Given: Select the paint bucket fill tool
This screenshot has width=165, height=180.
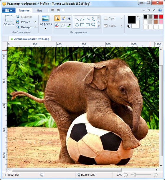Looking at the screenshot, I should tap(57, 25).
